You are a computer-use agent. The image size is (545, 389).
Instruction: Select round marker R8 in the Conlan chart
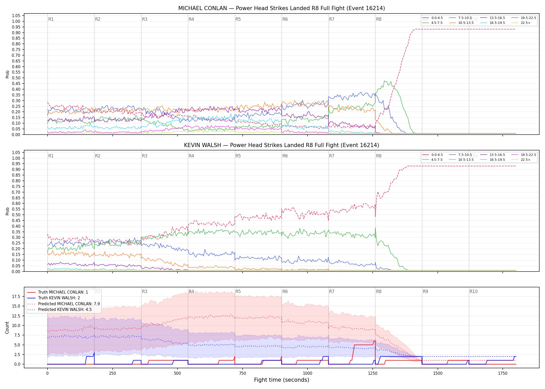379,19
